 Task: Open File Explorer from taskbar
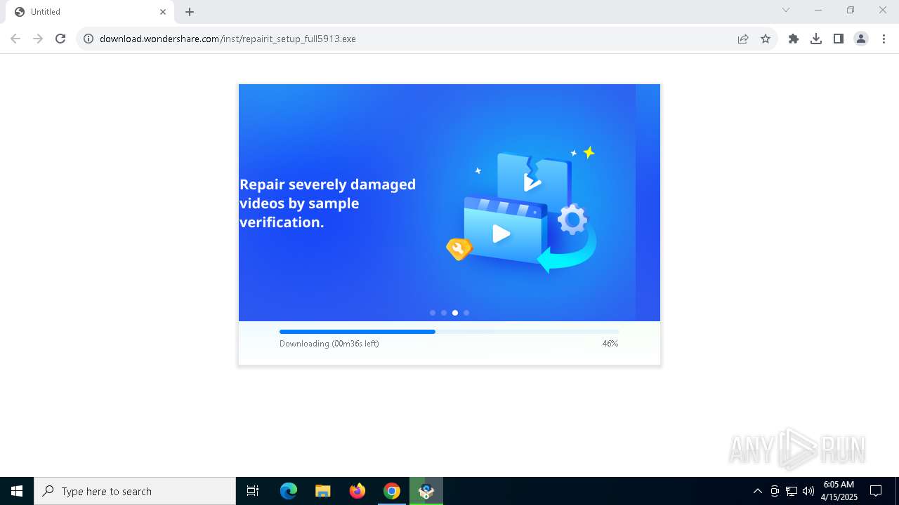(x=322, y=491)
